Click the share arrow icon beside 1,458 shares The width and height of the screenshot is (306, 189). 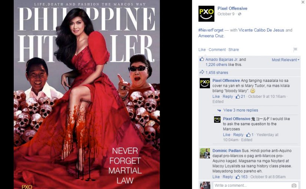coord(202,72)
